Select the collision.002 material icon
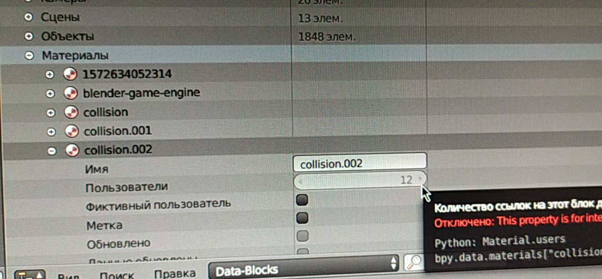The height and width of the screenshot is (279, 602). click(72, 150)
